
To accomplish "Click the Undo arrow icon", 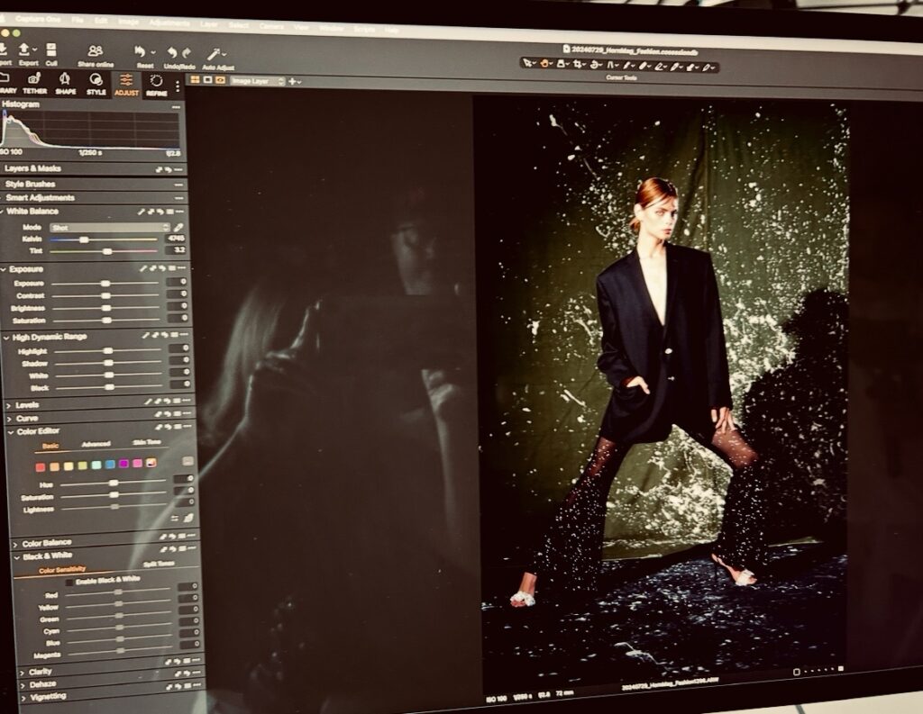I will [172, 53].
